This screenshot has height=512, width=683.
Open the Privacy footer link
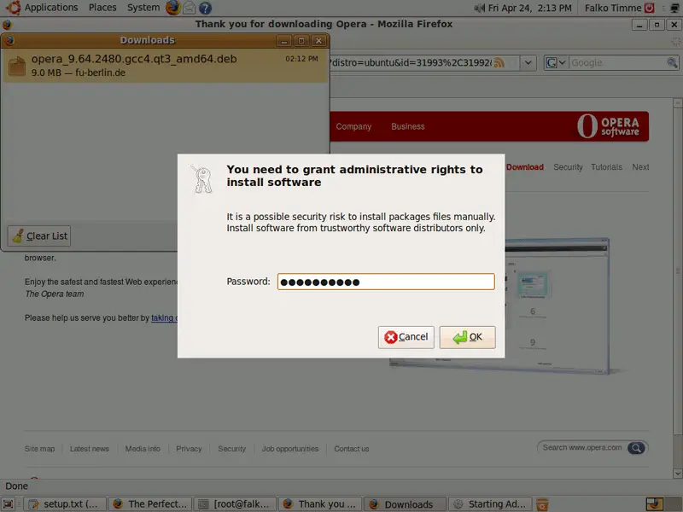(189, 449)
